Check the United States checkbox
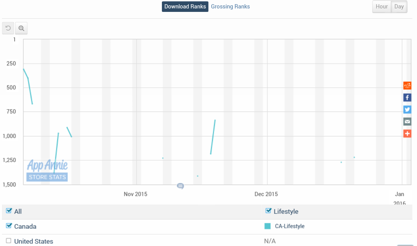This screenshot has height=246, width=417. pos(9,241)
